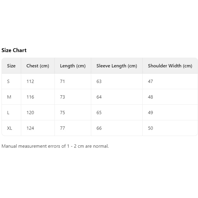198x198 pixels.
Task: Click chest value 116 for size M
Action: point(30,97)
